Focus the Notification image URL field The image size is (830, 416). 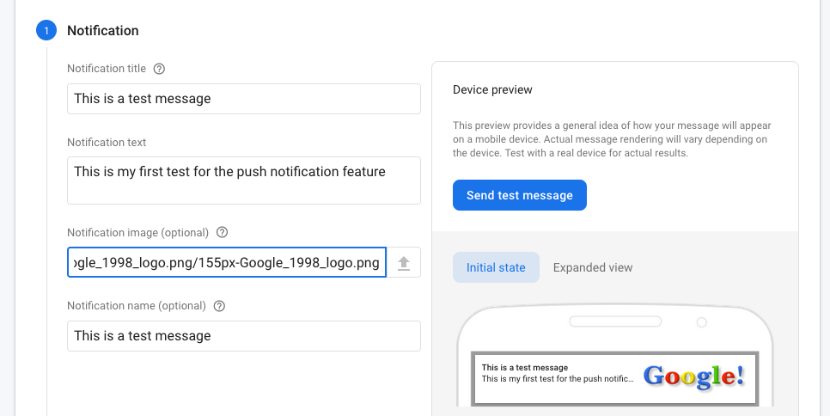(227, 262)
